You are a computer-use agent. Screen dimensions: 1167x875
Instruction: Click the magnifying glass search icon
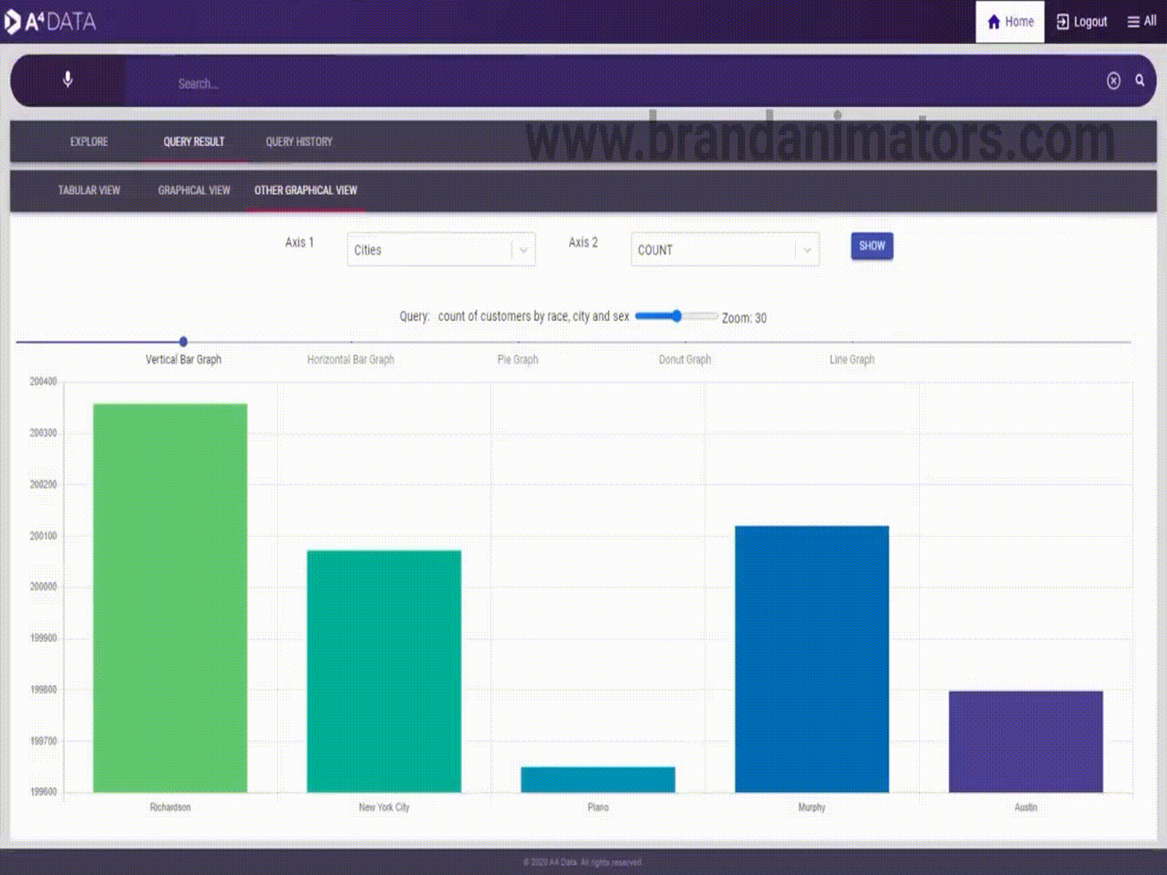1140,80
